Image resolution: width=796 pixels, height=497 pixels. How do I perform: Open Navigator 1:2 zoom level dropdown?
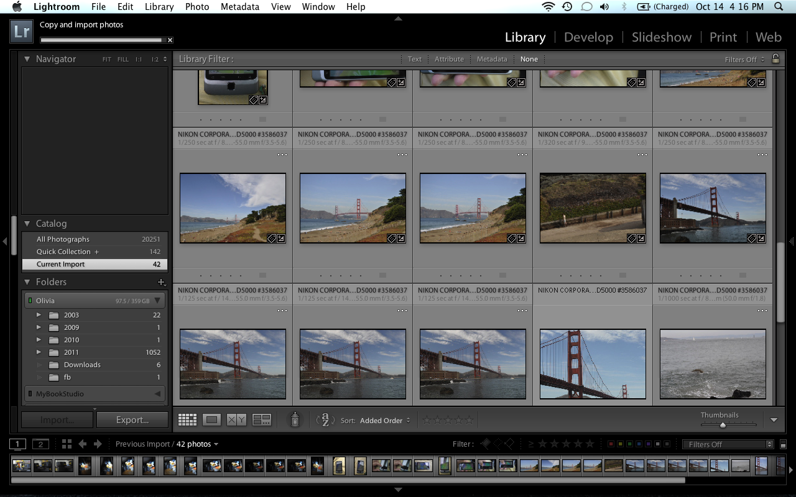coord(158,60)
